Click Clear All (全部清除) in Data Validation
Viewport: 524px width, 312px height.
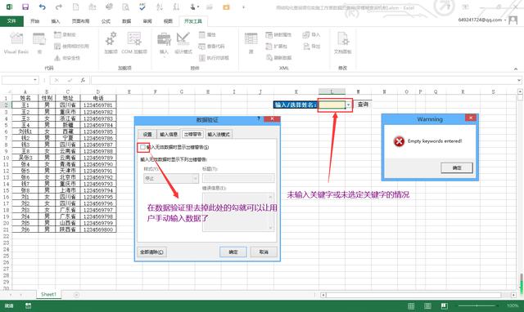pos(151,252)
